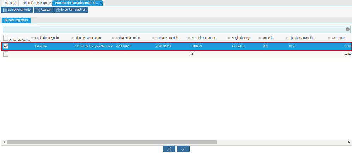352x153 pixels.
Task: Click the 10.00 total in the Σ row
Action: (347, 54)
